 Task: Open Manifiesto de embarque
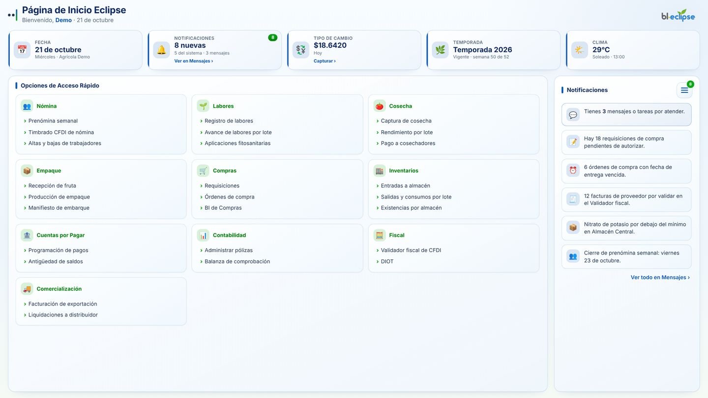59,208
